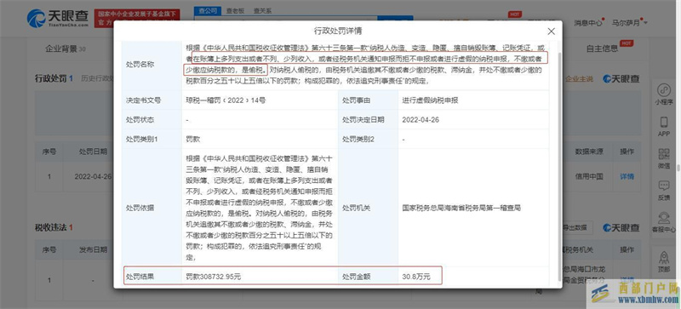Click the 企业主说 link
Screen dimensions: 681x309
point(579,78)
